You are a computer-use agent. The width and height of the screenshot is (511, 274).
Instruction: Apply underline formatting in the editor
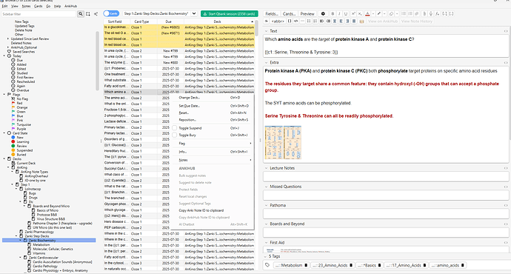pos(346,13)
